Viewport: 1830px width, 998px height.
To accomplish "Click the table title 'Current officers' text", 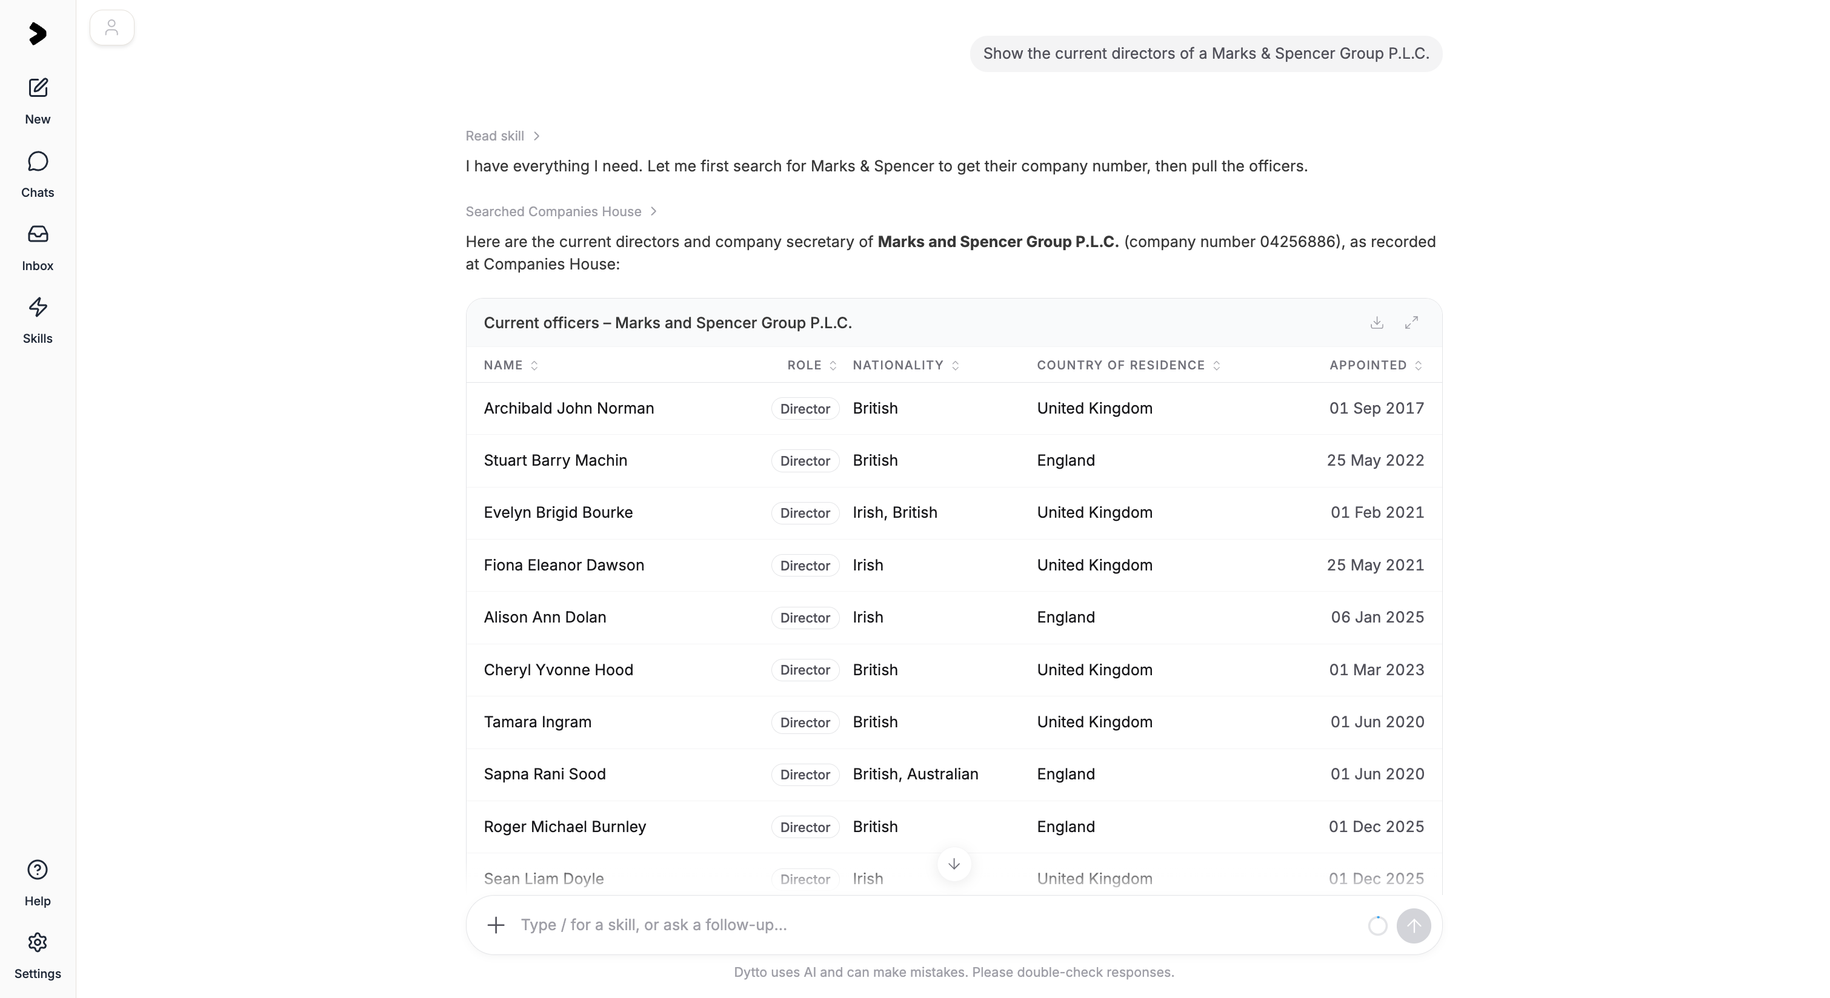I will (x=668, y=323).
